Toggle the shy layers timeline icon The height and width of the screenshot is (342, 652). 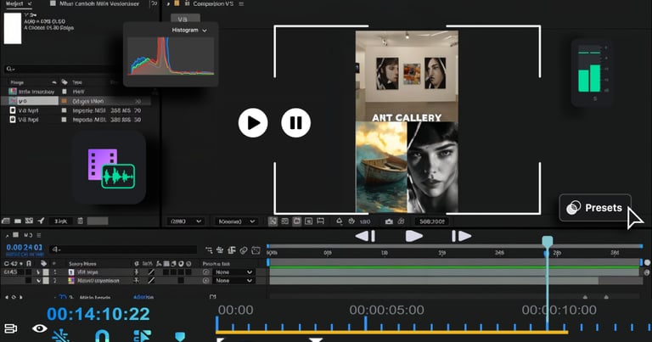pyautogui.click(x=220, y=249)
